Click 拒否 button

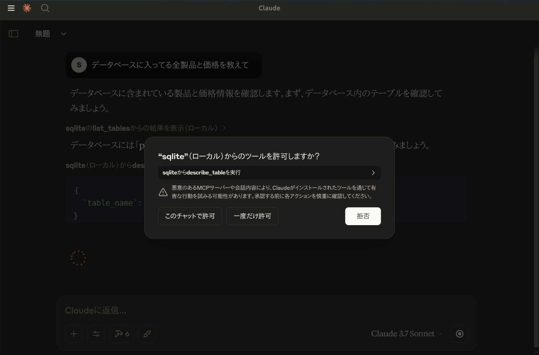pos(363,216)
